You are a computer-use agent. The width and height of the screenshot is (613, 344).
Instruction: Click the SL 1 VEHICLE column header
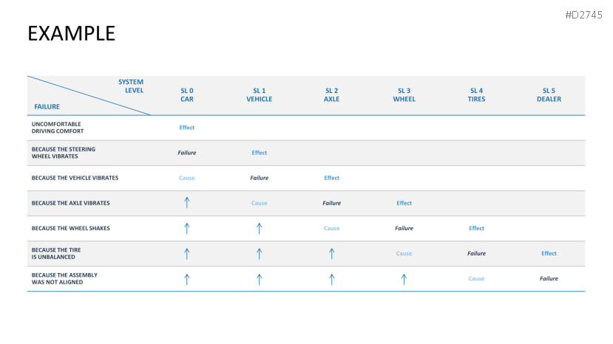click(x=260, y=95)
